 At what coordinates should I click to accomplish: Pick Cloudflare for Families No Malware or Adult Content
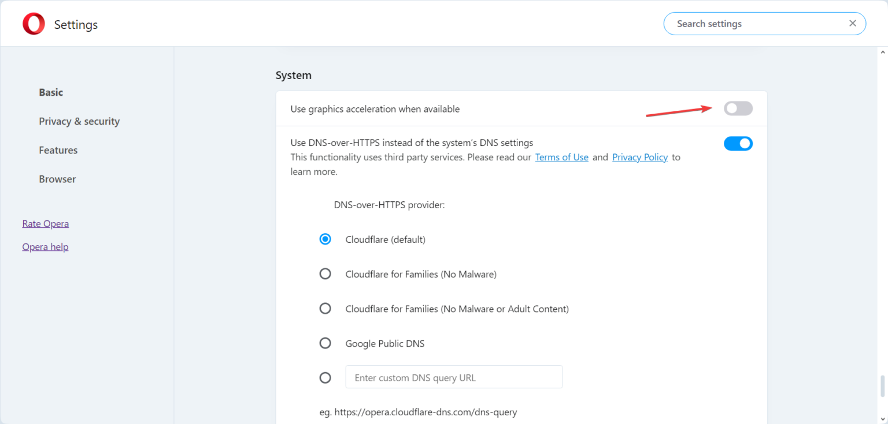(325, 309)
